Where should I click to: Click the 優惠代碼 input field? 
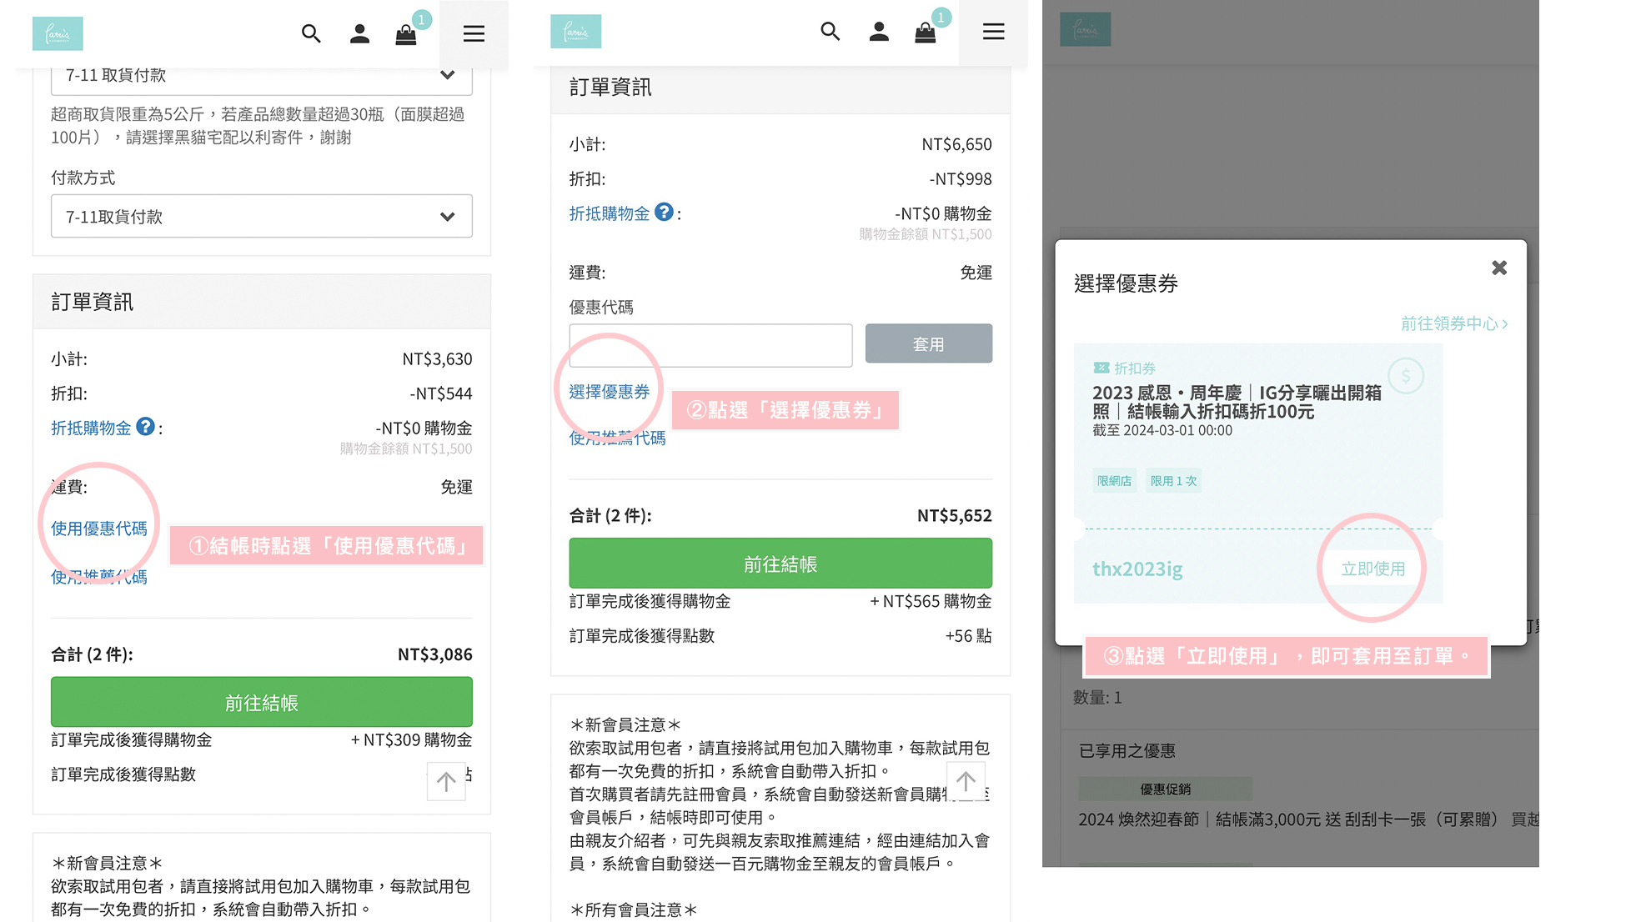(x=710, y=345)
